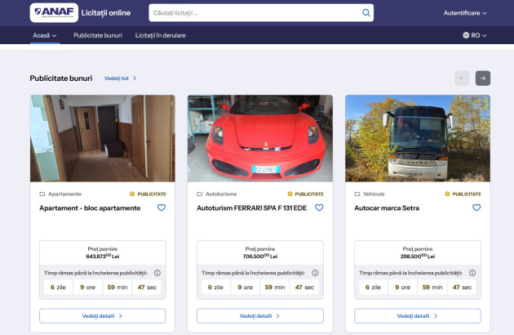Click info icon on Setra timer
Screen dimensions: 514x335
[x=472, y=273]
